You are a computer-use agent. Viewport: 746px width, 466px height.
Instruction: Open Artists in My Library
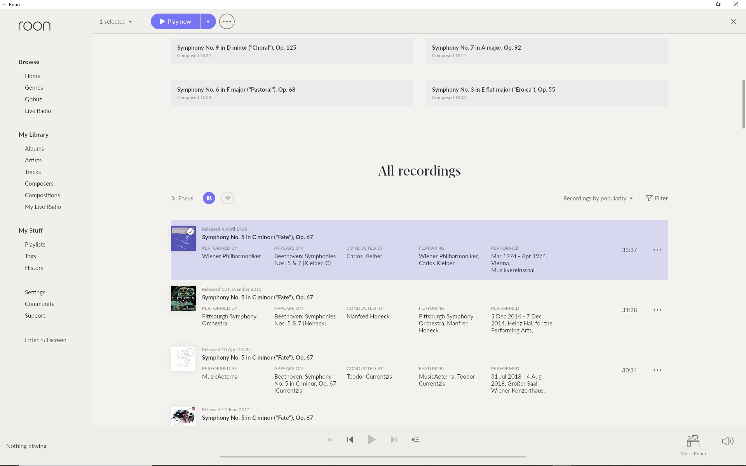(x=33, y=160)
